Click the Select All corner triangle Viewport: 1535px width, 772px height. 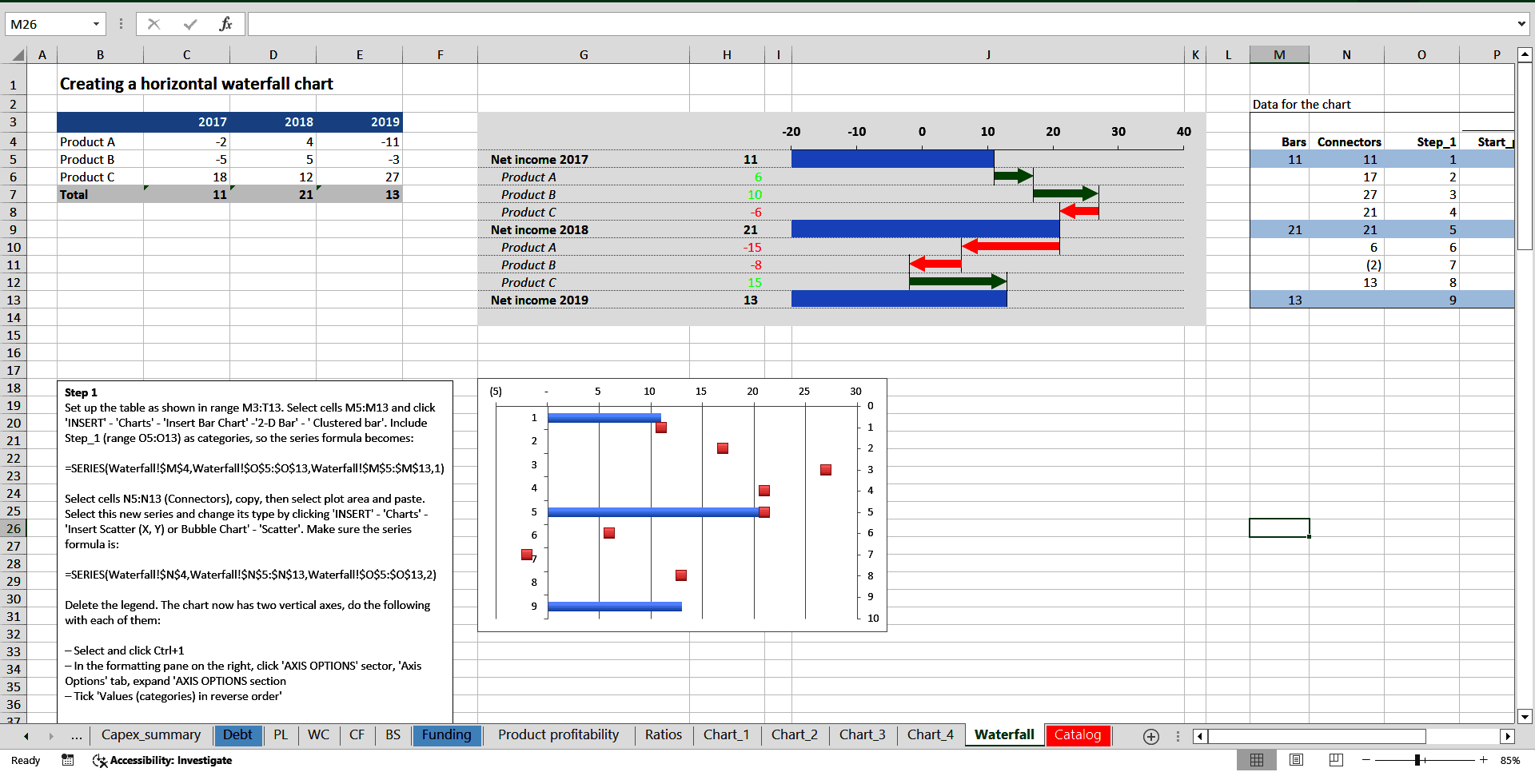pos(18,55)
